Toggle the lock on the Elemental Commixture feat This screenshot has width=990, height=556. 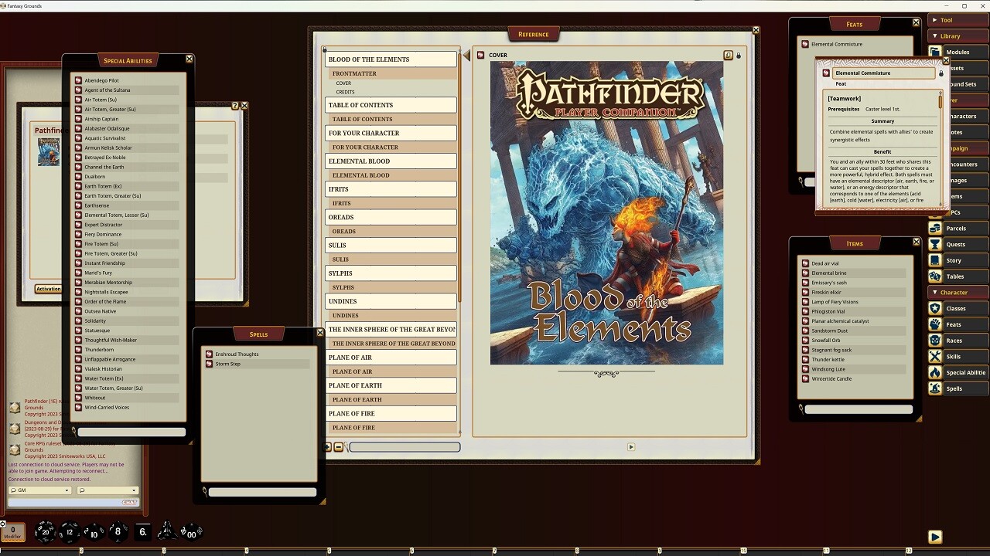[x=940, y=73]
